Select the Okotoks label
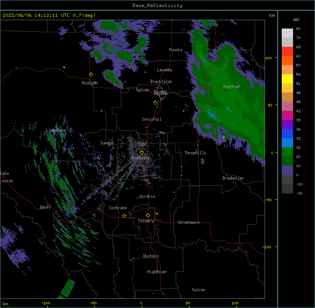315x308 pixels. point(151,256)
